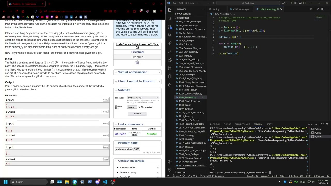This screenshot has width=331, height=186.
Task: Open remote window icon in status bar
Action: (x=168, y=176)
